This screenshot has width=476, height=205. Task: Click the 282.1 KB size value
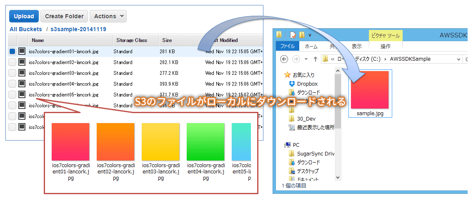(x=169, y=62)
